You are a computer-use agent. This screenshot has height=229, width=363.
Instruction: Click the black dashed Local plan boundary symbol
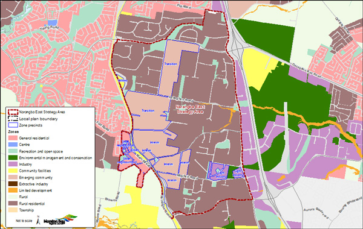tap(13, 119)
